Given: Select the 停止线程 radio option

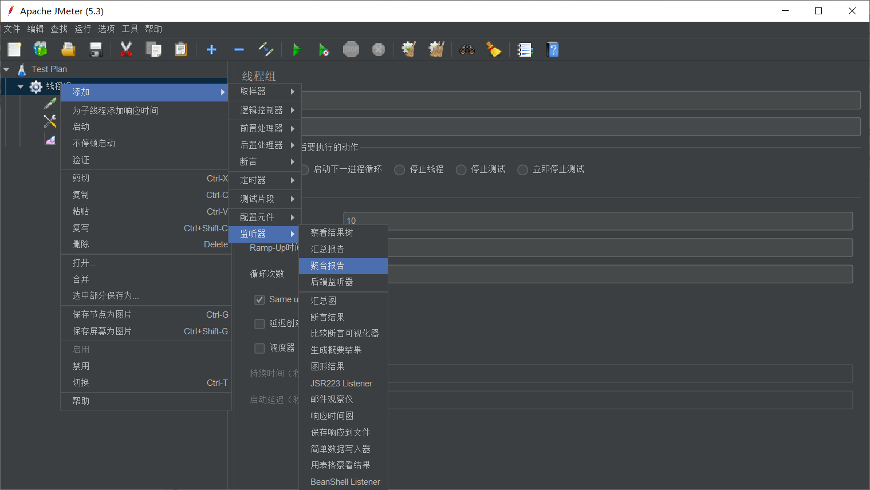Looking at the screenshot, I should point(400,170).
